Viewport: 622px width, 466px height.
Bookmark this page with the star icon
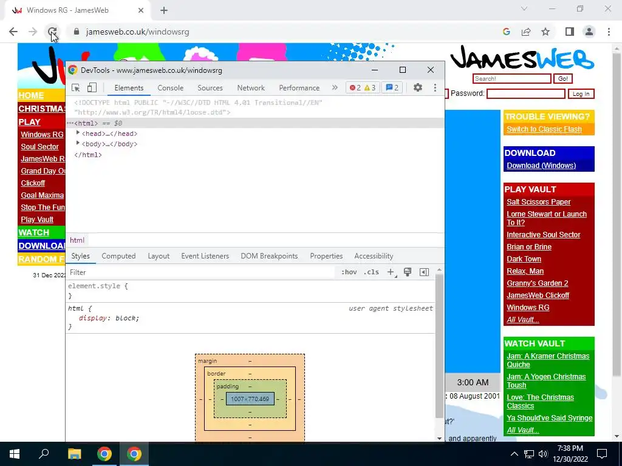[545, 32]
